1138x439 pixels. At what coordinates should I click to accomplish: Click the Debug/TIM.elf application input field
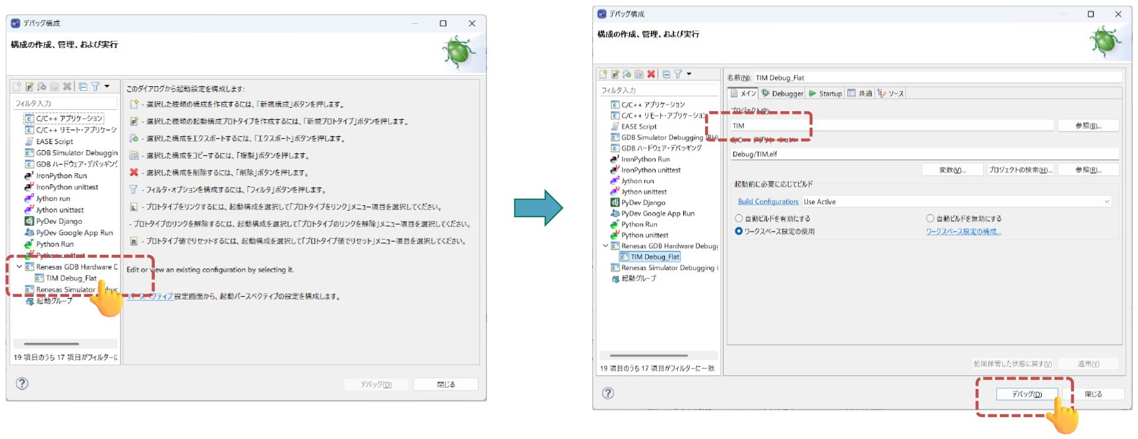click(x=923, y=154)
